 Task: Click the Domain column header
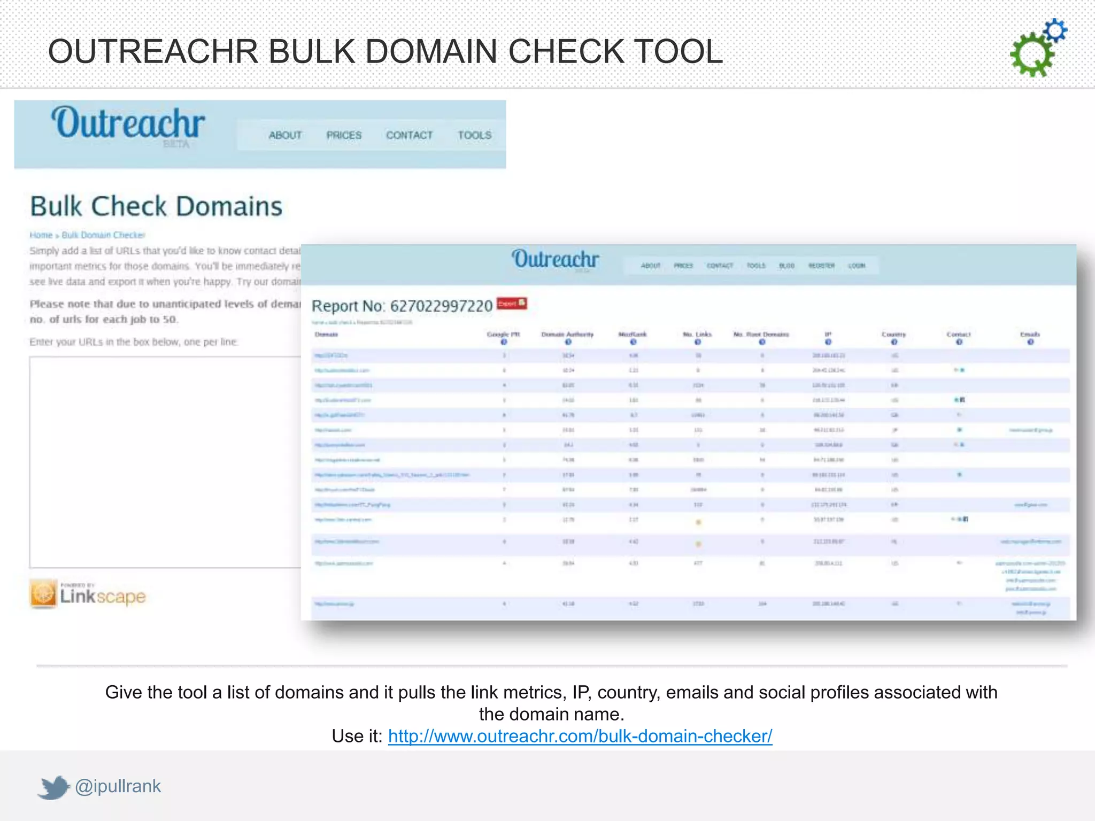[x=326, y=335]
